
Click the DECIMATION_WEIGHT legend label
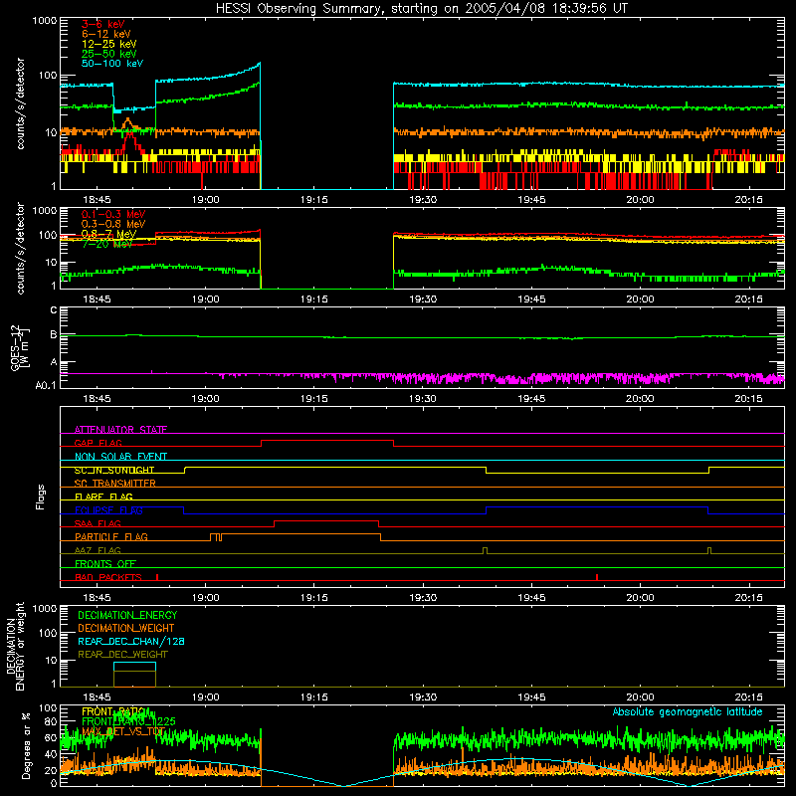click(126, 628)
